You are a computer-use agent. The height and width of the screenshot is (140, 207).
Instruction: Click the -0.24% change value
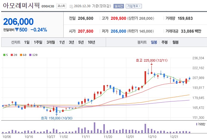(x=39, y=30)
